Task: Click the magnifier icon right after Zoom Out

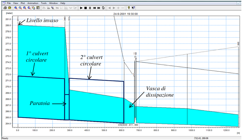Action: (x=25, y=8)
